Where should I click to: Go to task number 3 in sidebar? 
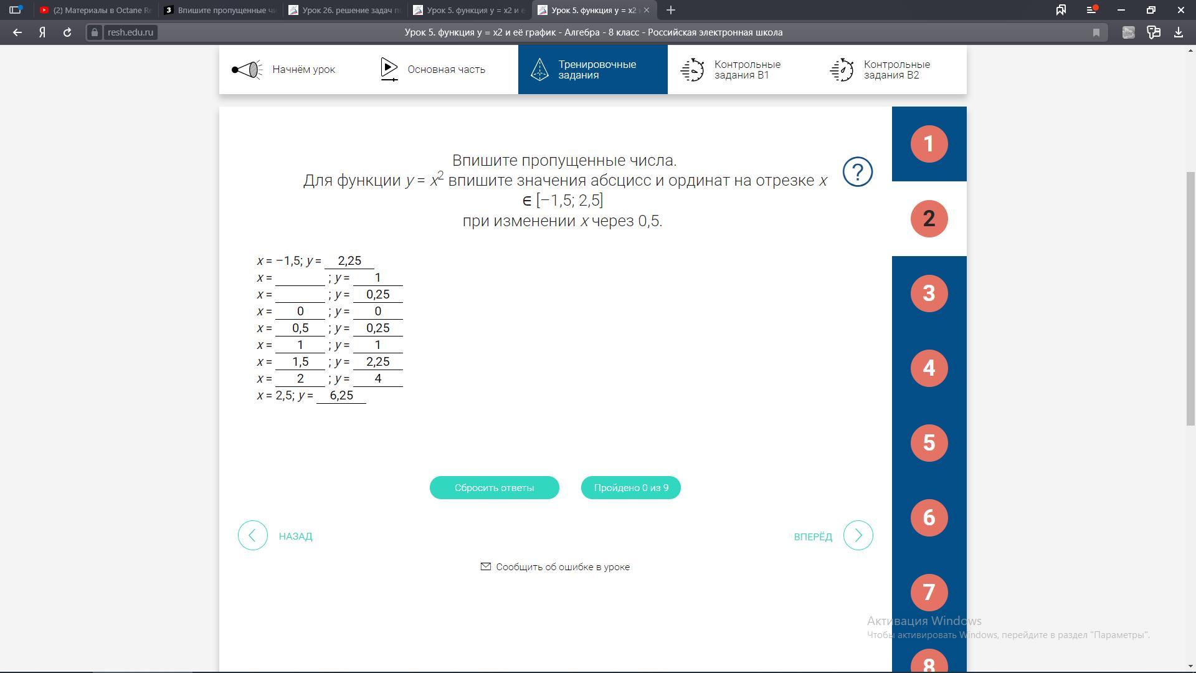click(x=929, y=293)
